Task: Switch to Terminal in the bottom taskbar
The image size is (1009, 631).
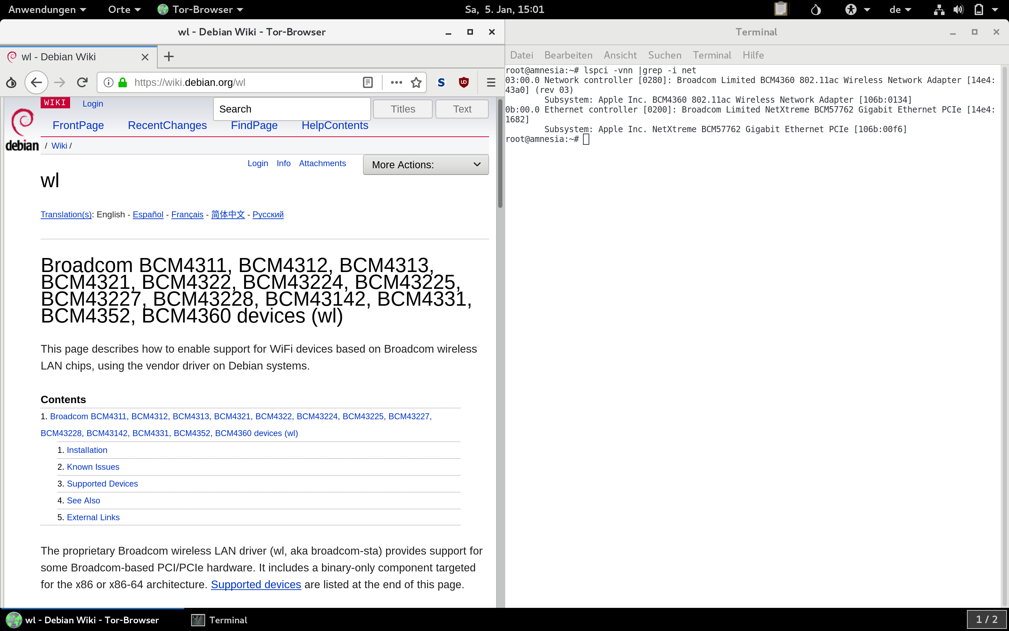Action: point(219,620)
